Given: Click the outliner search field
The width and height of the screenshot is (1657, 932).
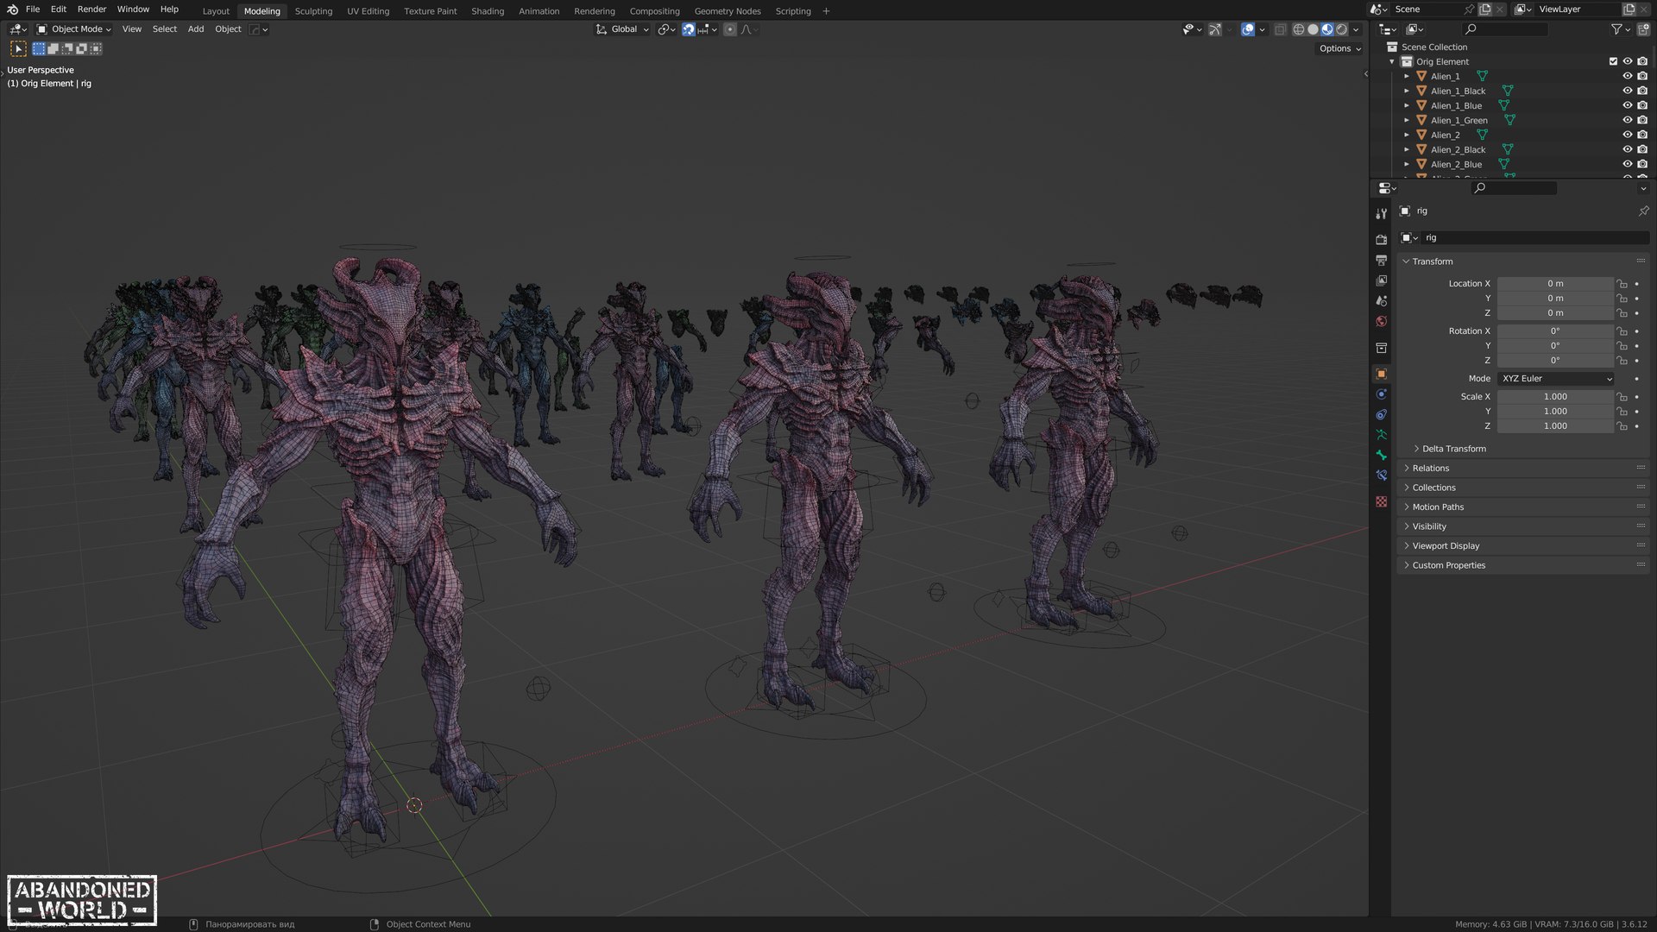Looking at the screenshot, I should pyautogui.click(x=1506, y=29).
